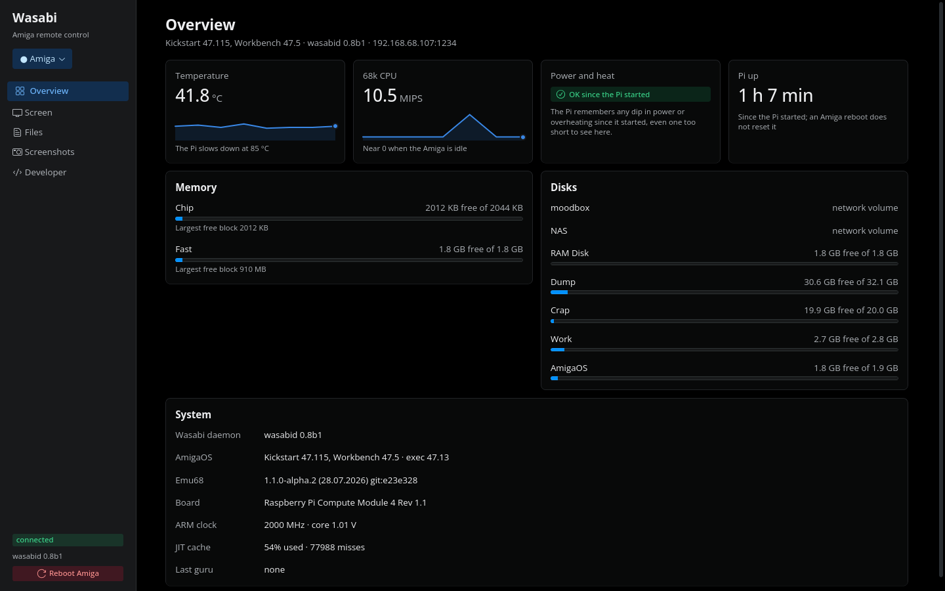Click the NAS disk row name
The height and width of the screenshot is (591, 945).
tap(559, 231)
